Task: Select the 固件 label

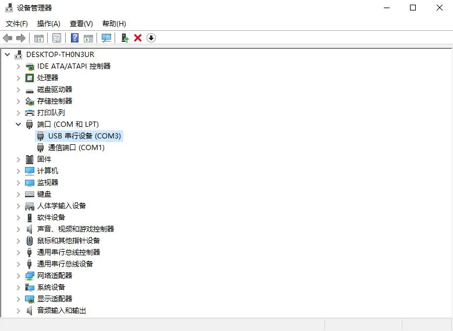Action: pos(44,159)
